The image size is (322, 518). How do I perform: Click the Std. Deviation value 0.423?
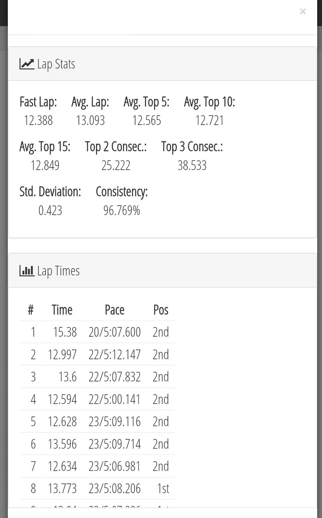50,211
